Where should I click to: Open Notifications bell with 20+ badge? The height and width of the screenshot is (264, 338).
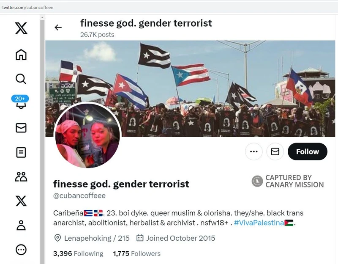click(20, 102)
